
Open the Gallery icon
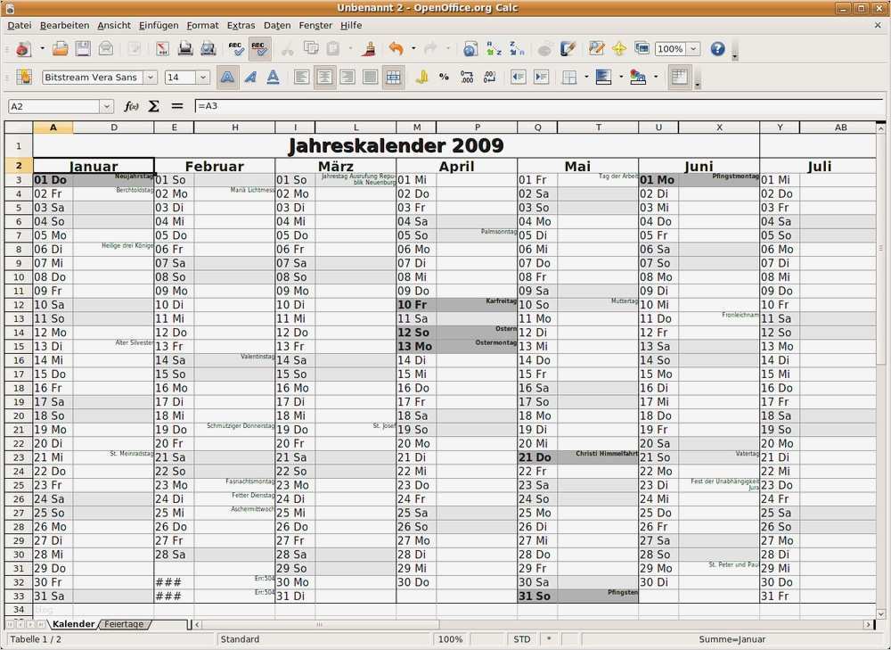tap(642, 49)
